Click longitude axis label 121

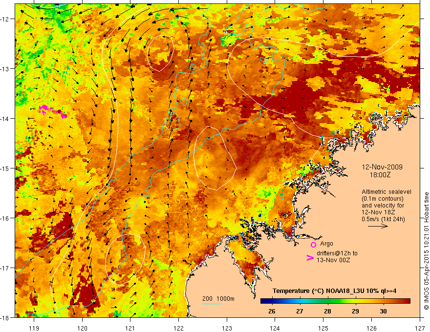click(130, 328)
